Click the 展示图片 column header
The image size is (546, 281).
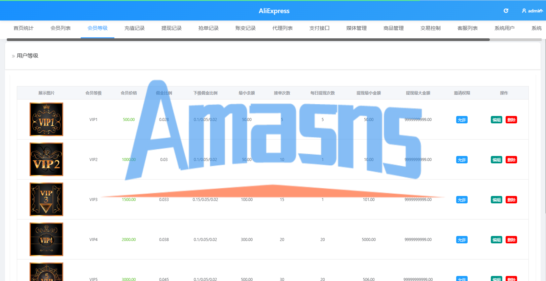(46, 93)
